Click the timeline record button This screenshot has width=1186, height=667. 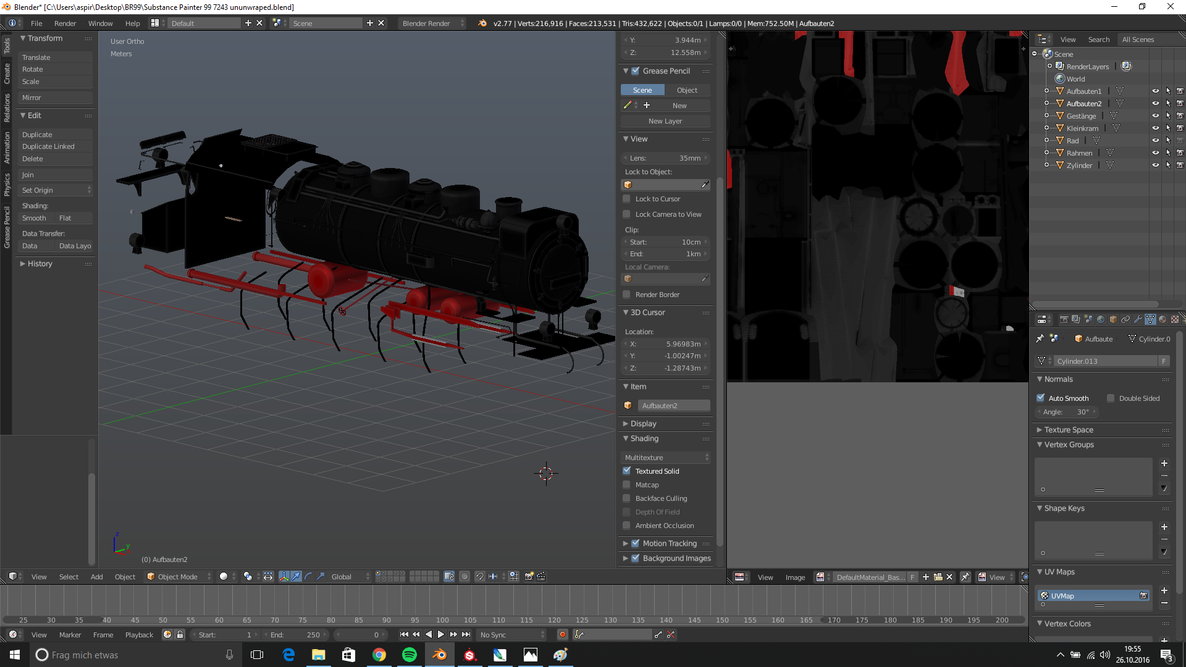562,634
